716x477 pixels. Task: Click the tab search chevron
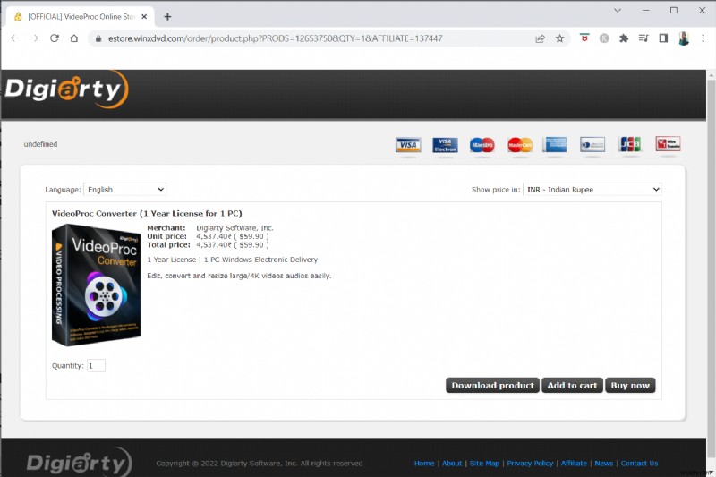pyautogui.click(x=618, y=11)
